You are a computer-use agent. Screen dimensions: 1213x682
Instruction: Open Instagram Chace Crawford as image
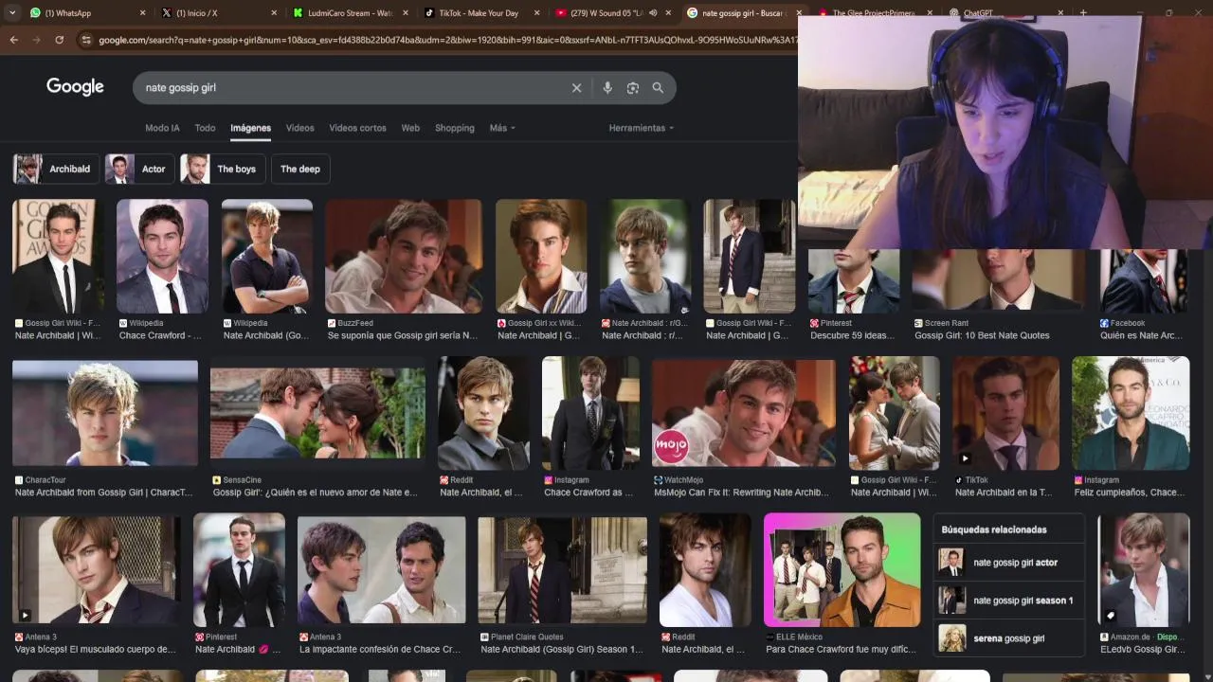coord(590,413)
